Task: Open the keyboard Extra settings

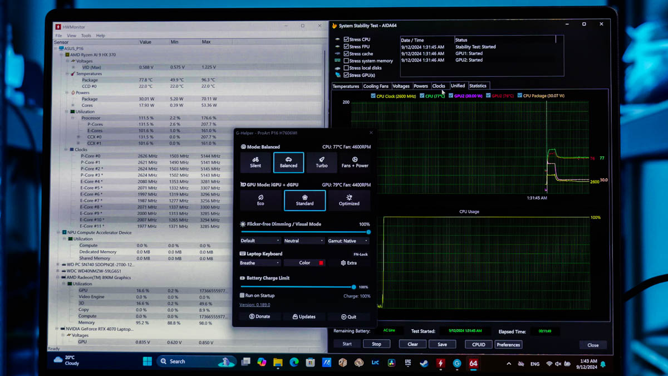Action: pyautogui.click(x=349, y=263)
